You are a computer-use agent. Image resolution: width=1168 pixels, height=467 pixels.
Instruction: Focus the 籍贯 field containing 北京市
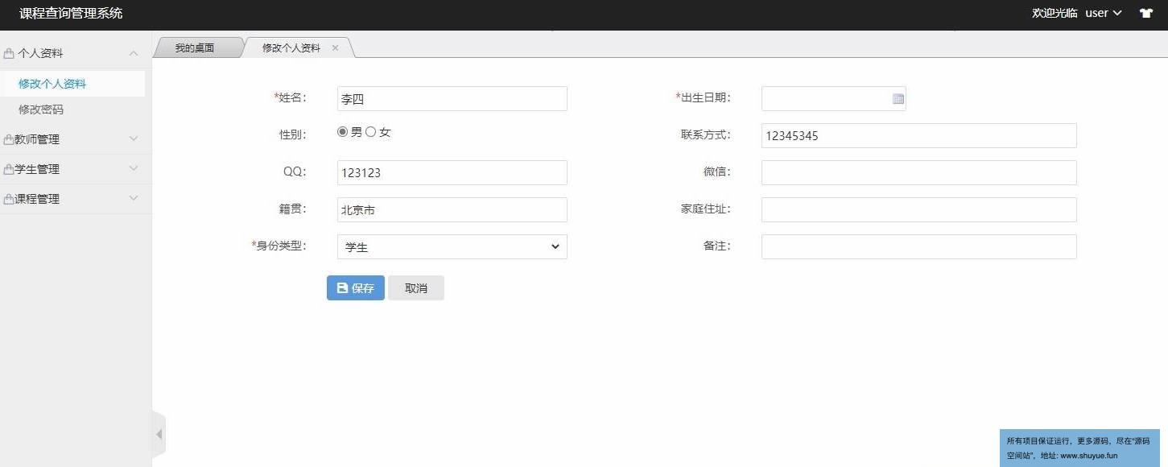point(452,209)
